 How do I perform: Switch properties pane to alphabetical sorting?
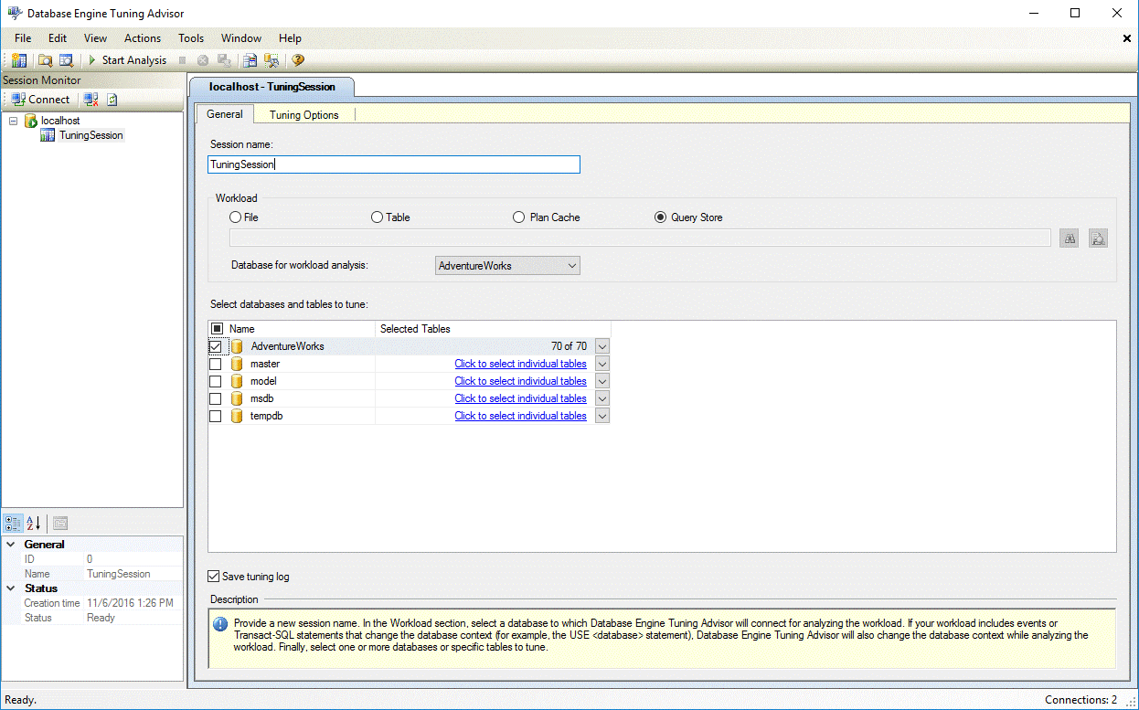pyautogui.click(x=32, y=523)
